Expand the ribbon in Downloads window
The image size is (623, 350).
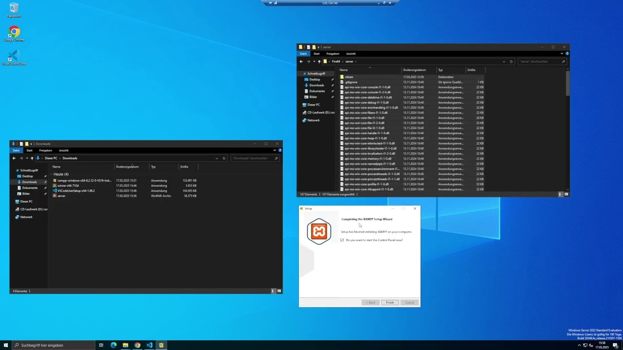275,150
